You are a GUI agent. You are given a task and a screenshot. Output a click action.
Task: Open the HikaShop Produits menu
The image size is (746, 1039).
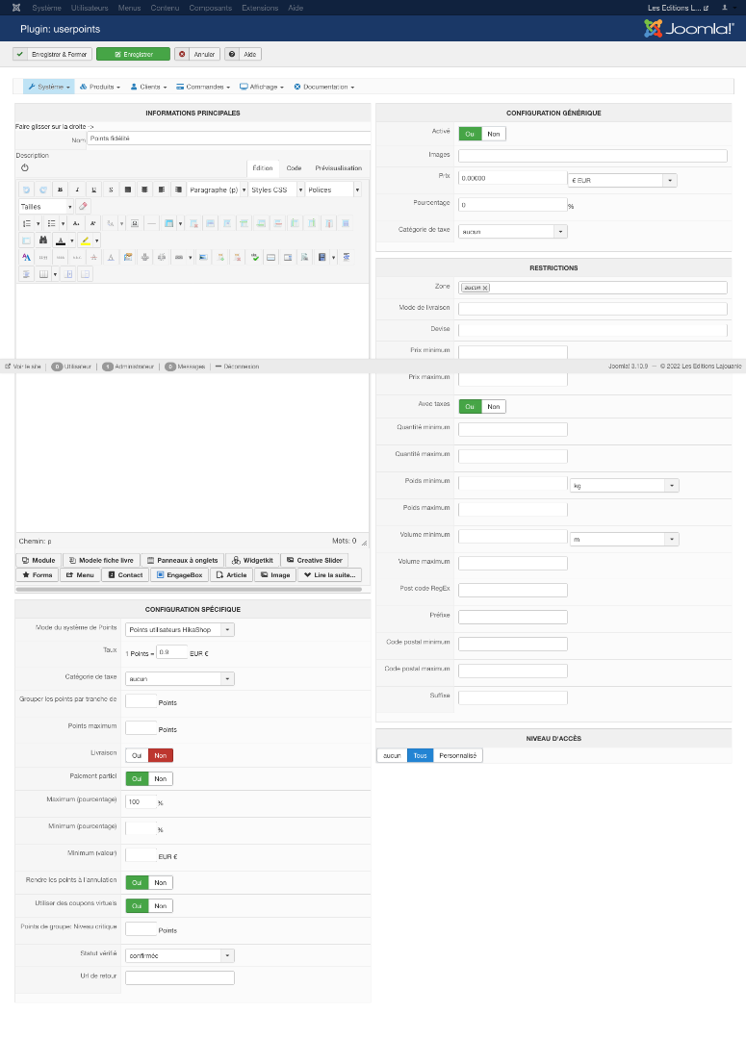tap(100, 87)
